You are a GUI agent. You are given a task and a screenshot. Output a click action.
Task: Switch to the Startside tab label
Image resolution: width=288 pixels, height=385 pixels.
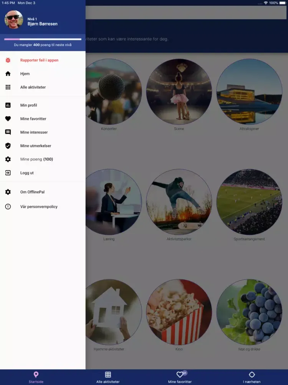point(36,382)
